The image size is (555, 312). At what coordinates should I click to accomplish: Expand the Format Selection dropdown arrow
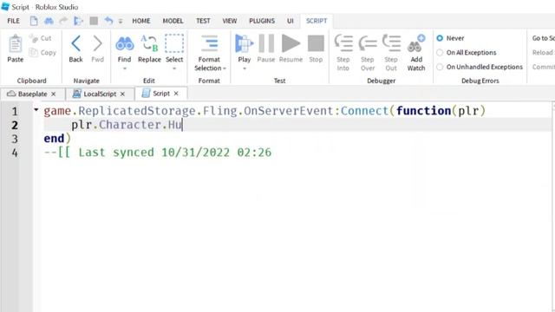(x=225, y=68)
